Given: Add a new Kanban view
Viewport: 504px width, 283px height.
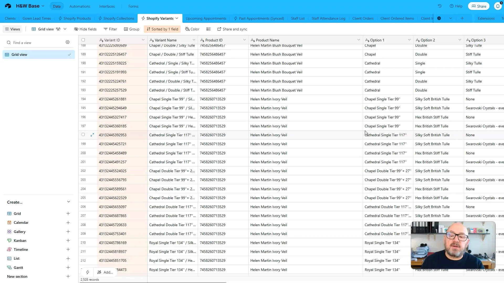Looking at the screenshot, I should pyautogui.click(x=68, y=241).
